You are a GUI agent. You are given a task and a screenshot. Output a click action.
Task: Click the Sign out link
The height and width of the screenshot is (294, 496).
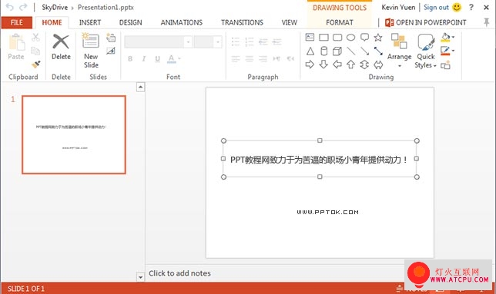click(436, 7)
